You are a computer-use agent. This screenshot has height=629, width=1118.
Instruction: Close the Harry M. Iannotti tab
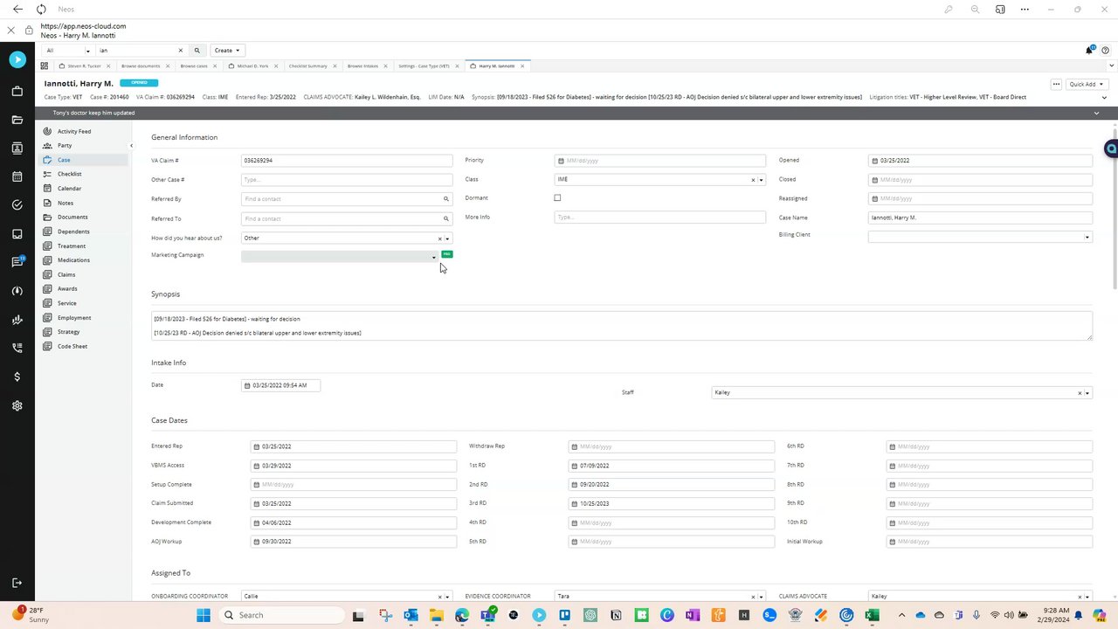point(522,66)
